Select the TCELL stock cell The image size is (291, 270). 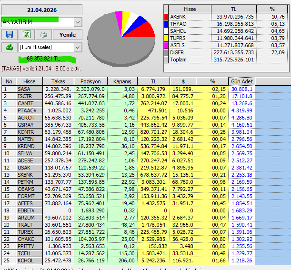tap(30, 253)
